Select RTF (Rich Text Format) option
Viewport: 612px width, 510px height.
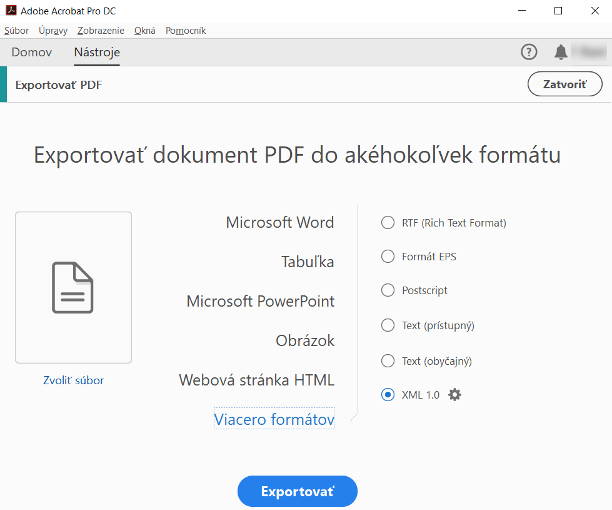pos(388,222)
